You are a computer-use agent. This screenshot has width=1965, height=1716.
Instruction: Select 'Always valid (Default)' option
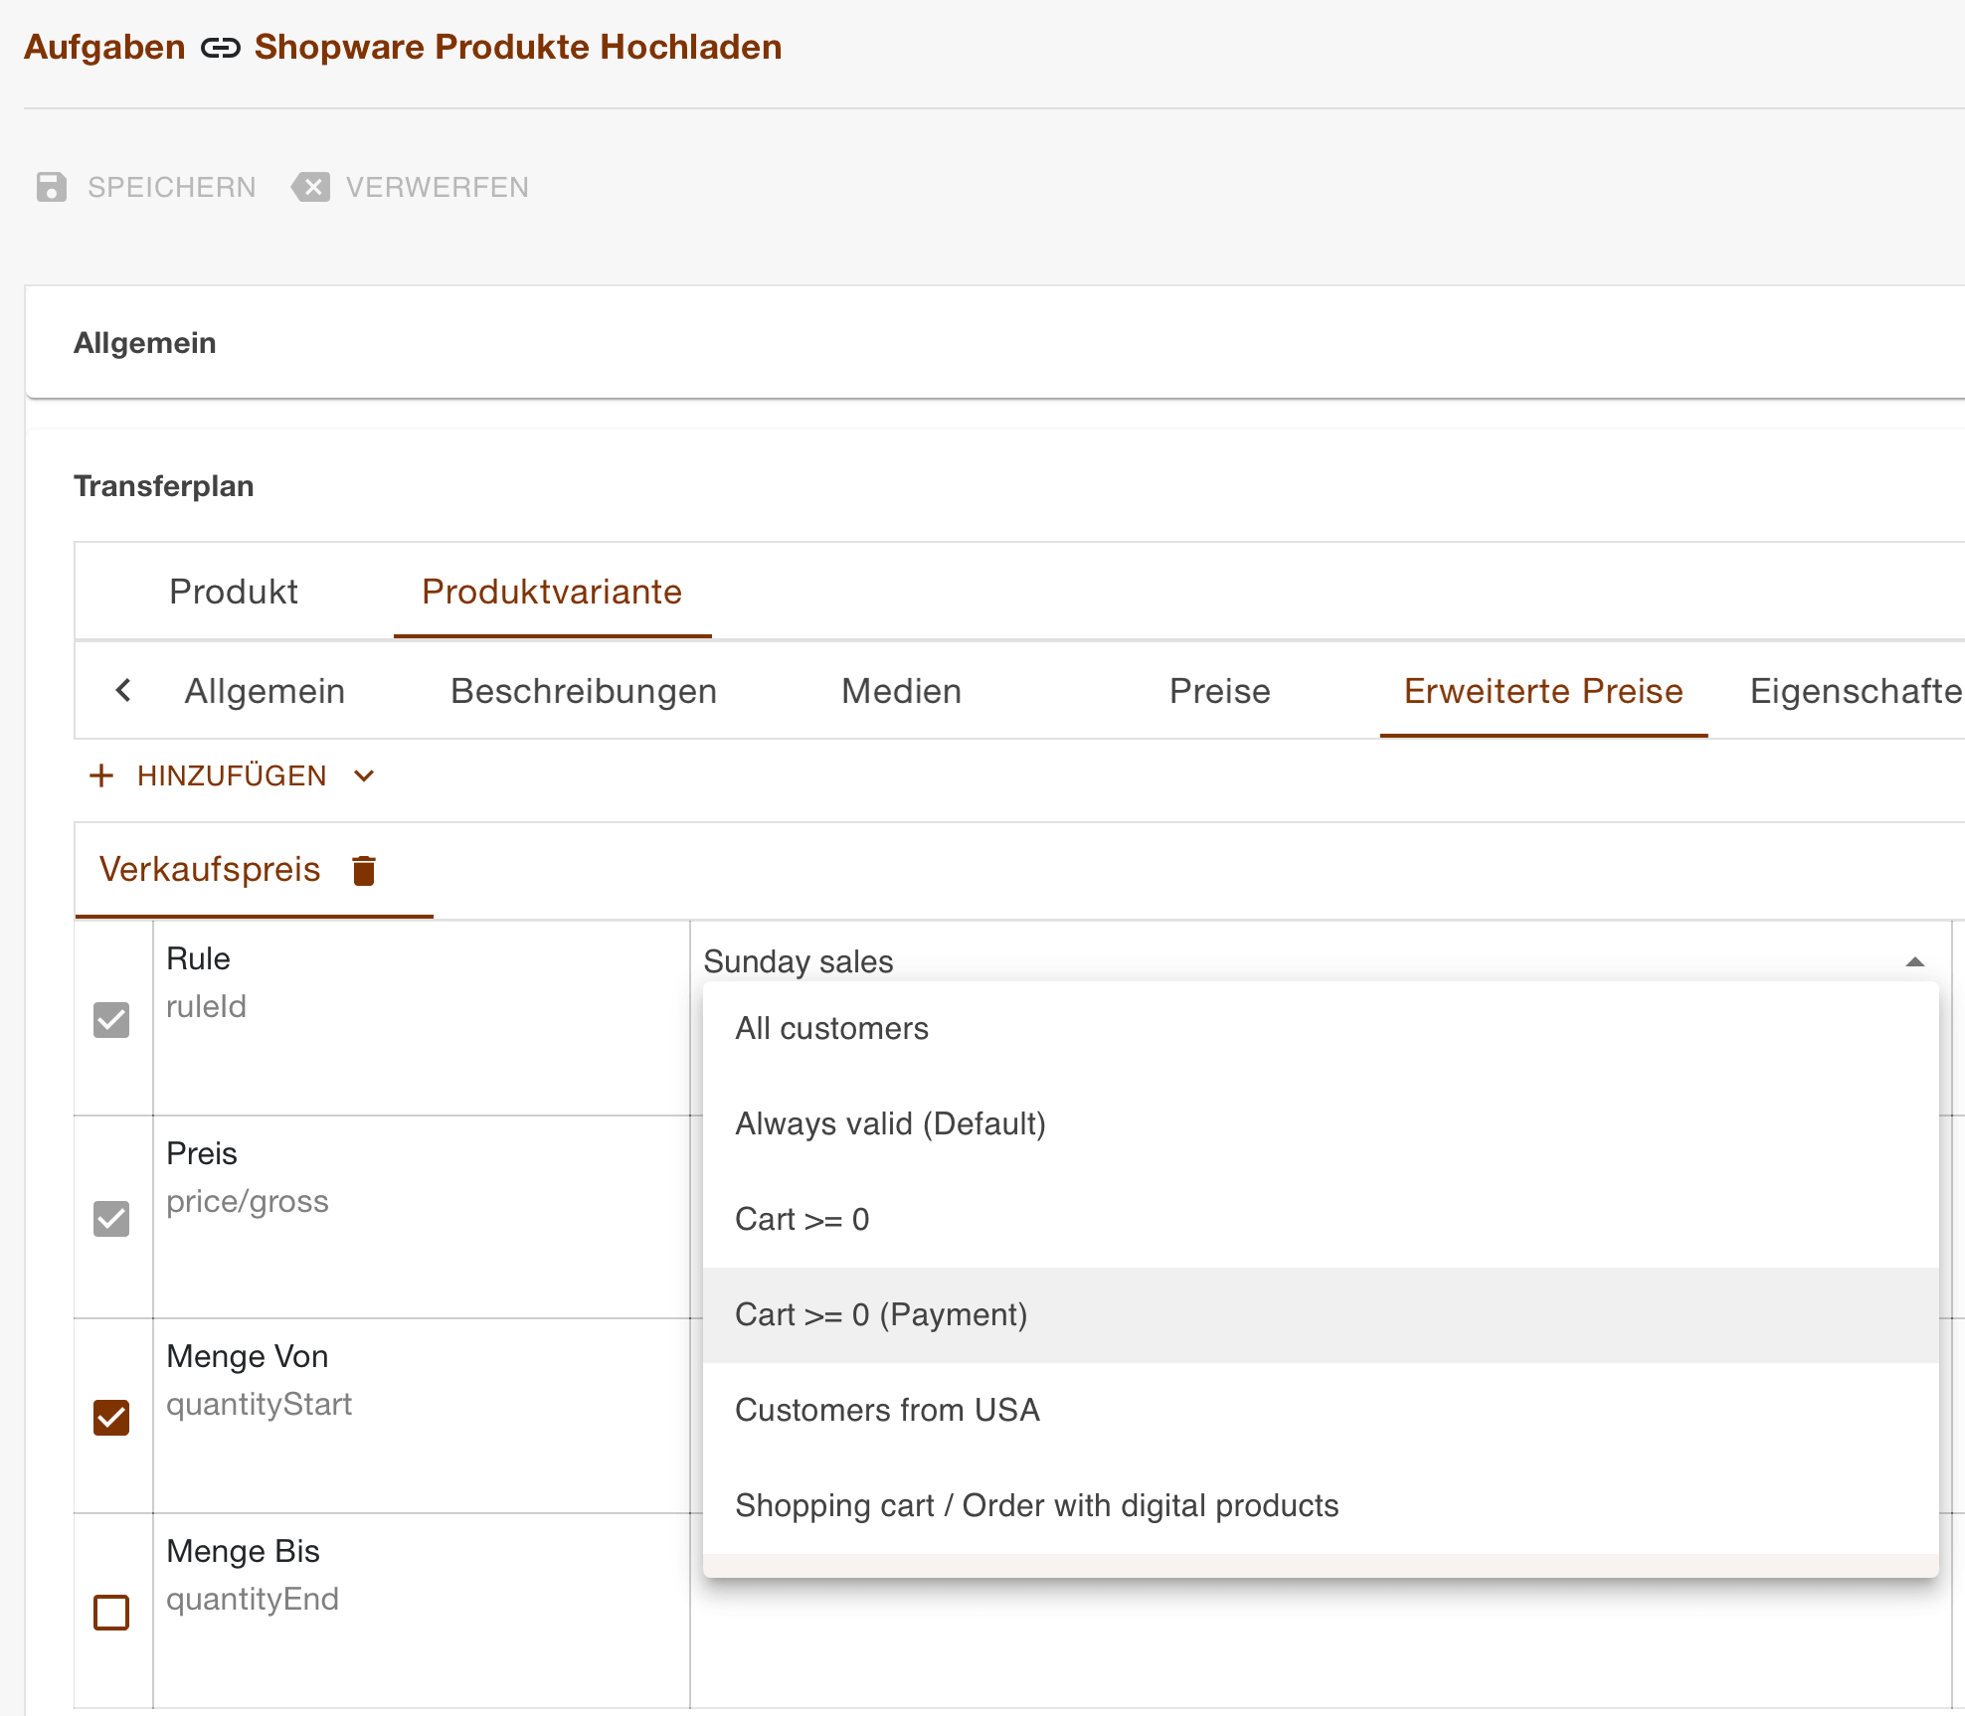click(1321, 1123)
